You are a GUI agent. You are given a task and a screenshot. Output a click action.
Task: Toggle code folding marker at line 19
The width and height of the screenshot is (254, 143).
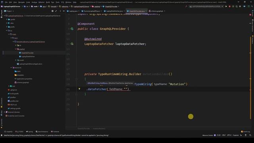(x=76, y=79)
